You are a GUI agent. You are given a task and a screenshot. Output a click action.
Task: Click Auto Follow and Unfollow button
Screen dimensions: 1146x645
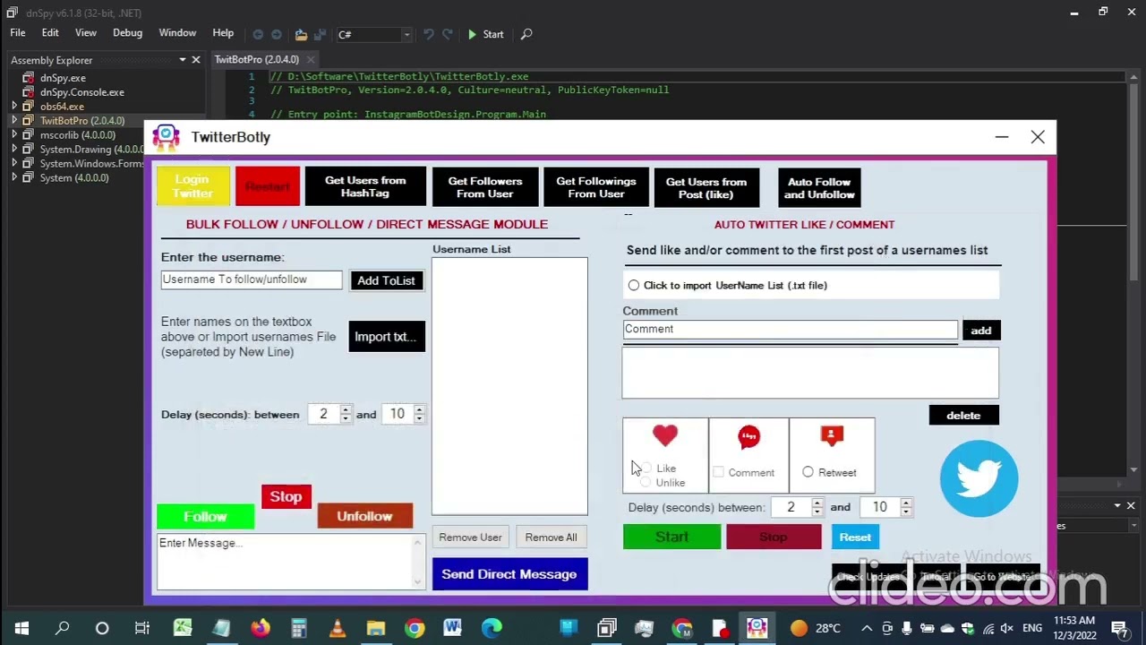(819, 188)
